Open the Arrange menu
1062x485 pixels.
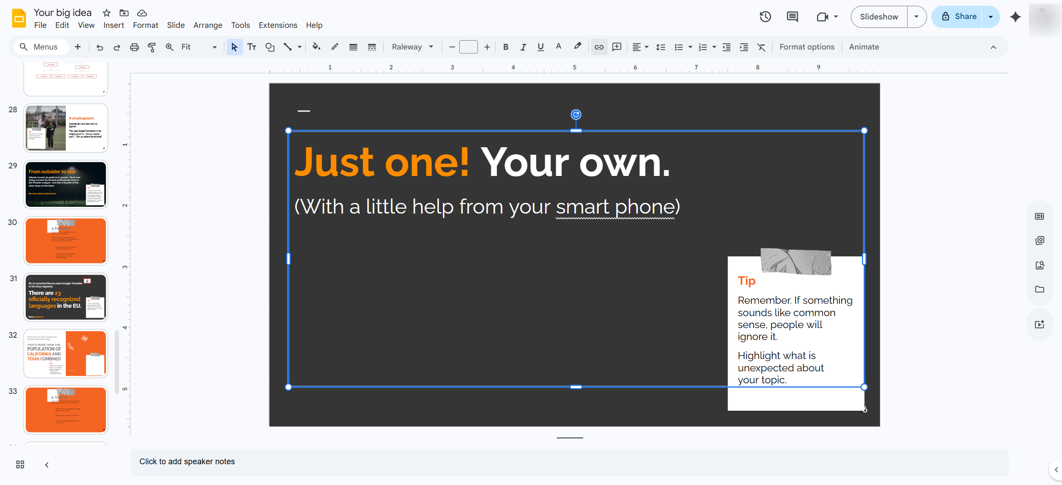[x=208, y=25]
